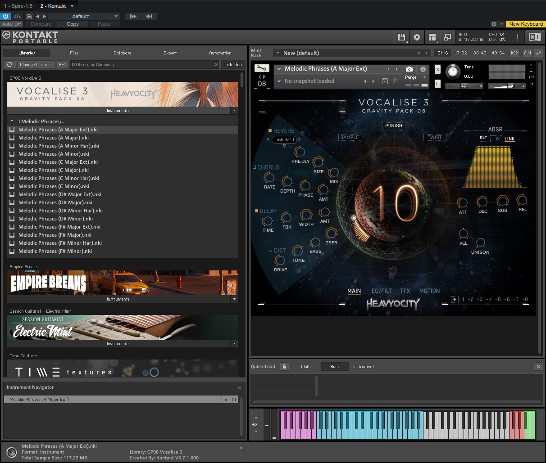Click Library or Company search field
The image size is (546, 463).
[x=144, y=65]
